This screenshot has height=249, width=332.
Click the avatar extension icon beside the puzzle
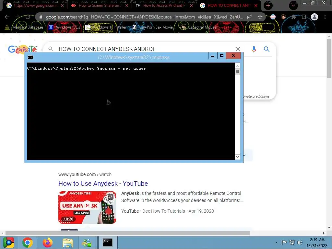(x=283, y=17)
